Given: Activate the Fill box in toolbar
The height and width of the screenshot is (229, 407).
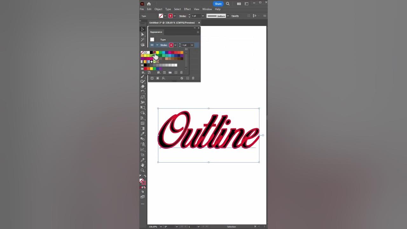Looking at the screenshot, I should coord(141,181).
